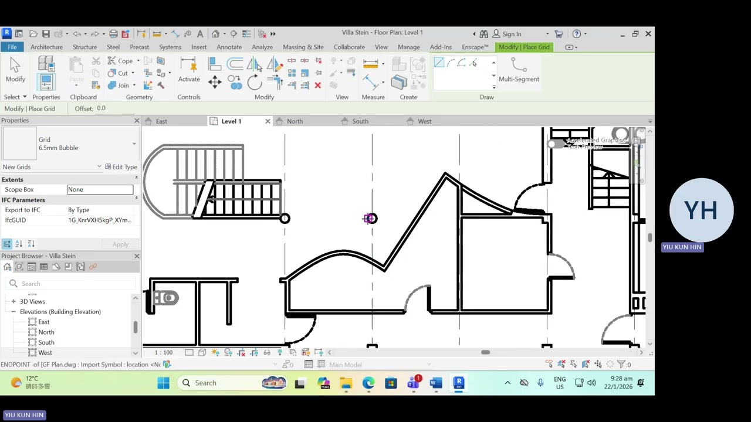
Task: Toggle Reveal Hidden Elements lightbulb icon
Action: (280, 352)
